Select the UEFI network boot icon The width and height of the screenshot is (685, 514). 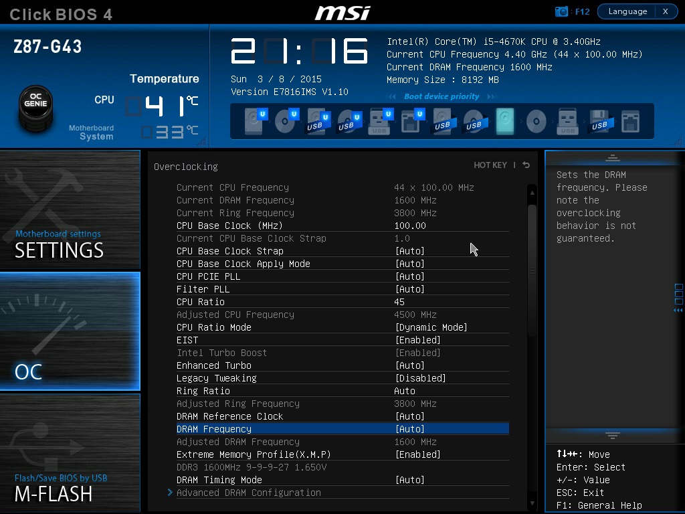coord(413,121)
